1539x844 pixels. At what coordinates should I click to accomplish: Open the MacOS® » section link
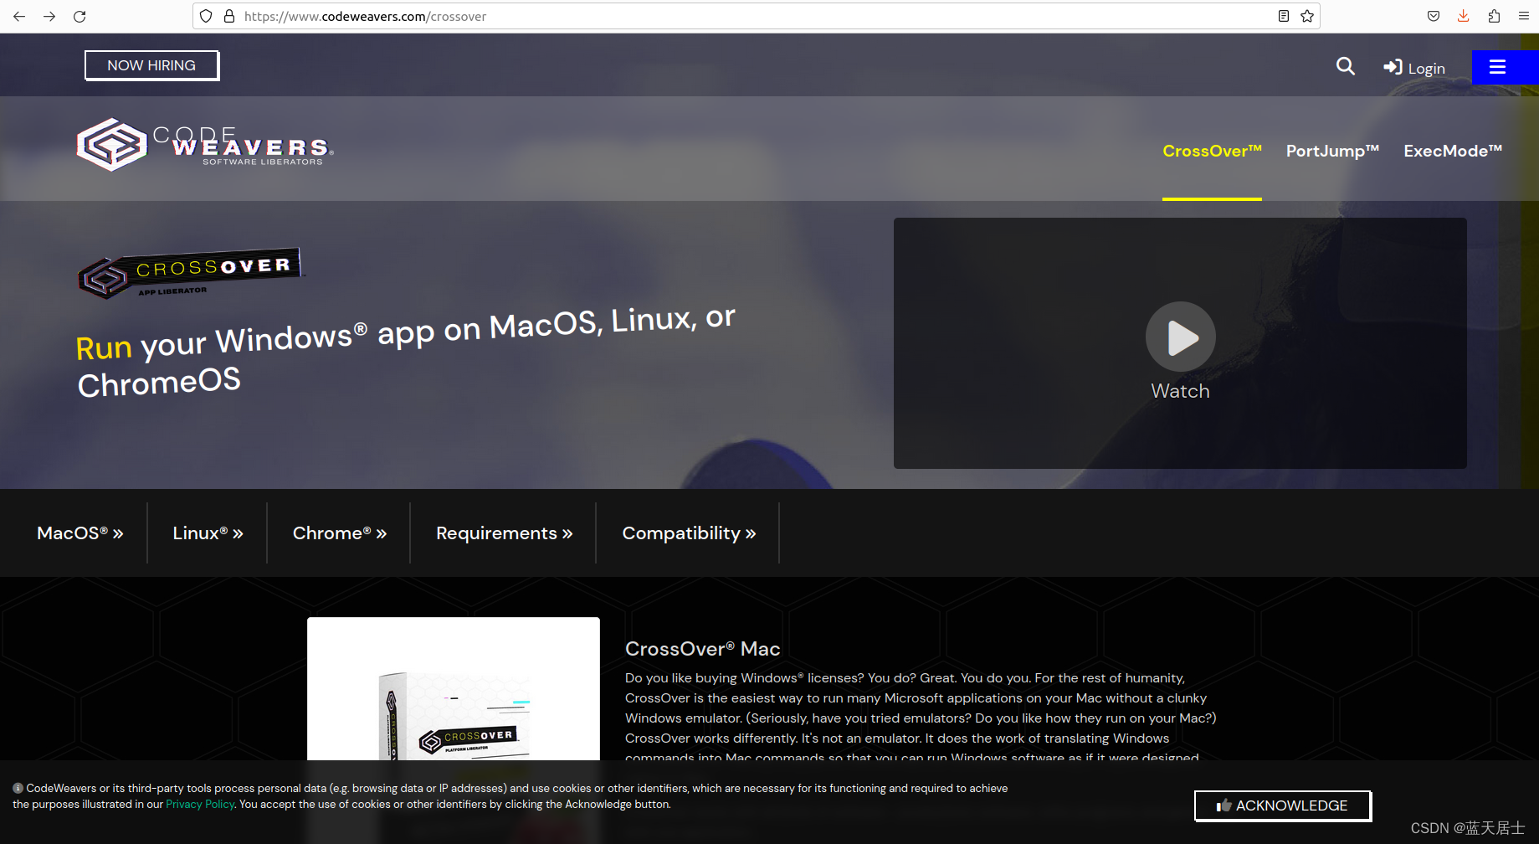[x=80, y=533]
